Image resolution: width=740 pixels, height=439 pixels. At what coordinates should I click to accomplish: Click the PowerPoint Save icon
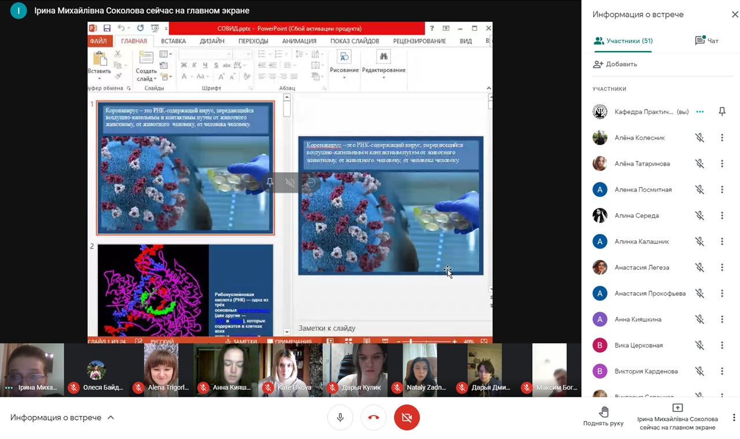107,28
